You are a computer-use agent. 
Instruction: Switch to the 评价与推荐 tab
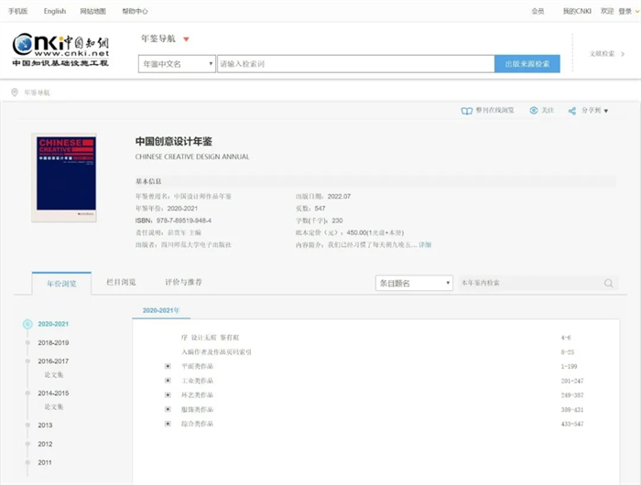pyautogui.click(x=183, y=283)
